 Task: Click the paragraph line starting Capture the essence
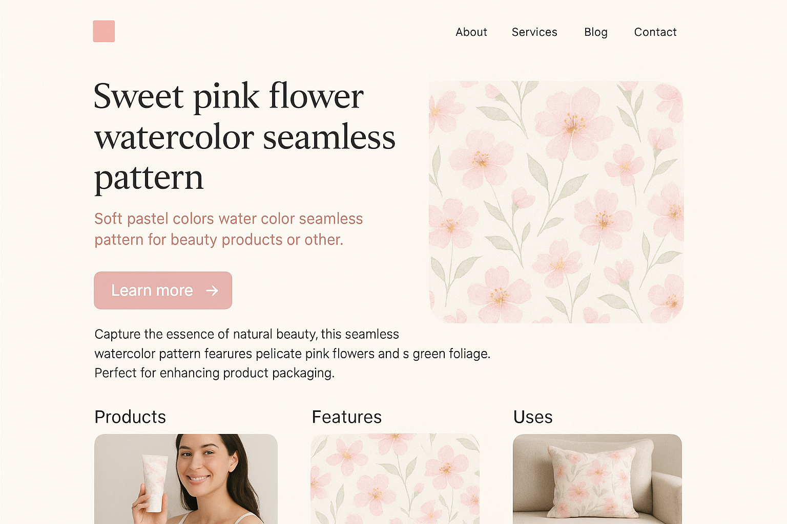246,334
